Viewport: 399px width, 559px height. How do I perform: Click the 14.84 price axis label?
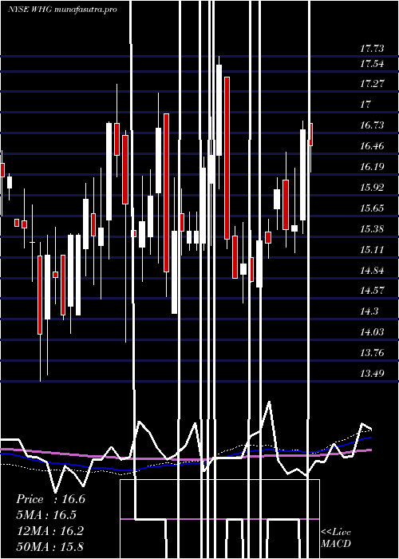tap(372, 270)
